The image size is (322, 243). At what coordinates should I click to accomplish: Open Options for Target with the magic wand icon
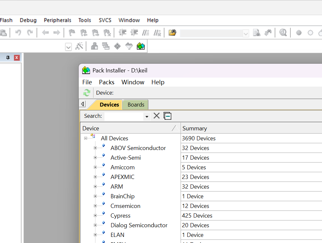click(x=79, y=46)
